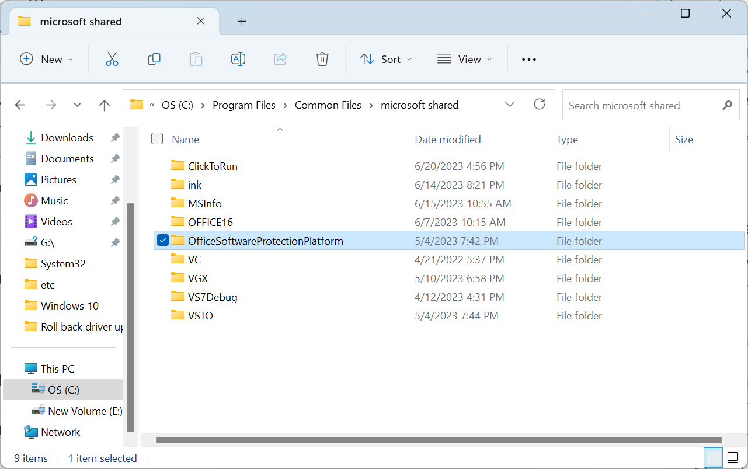Viewport: 748px width, 469px height.
Task: Expand address bar history dropdown
Action: 510,105
